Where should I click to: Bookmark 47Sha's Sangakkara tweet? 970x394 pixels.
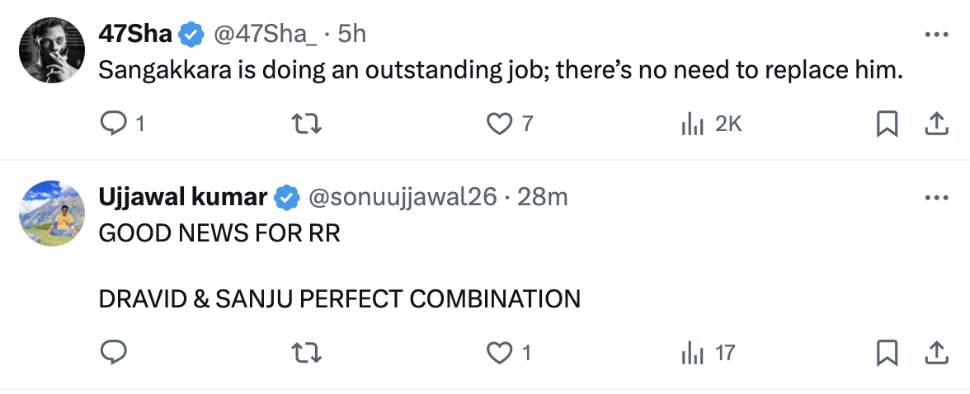click(887, 124)
